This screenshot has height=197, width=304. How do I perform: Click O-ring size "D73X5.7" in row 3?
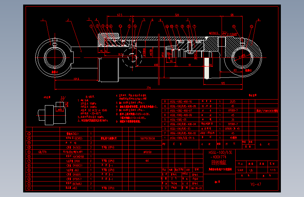click(x=77, y=179)
